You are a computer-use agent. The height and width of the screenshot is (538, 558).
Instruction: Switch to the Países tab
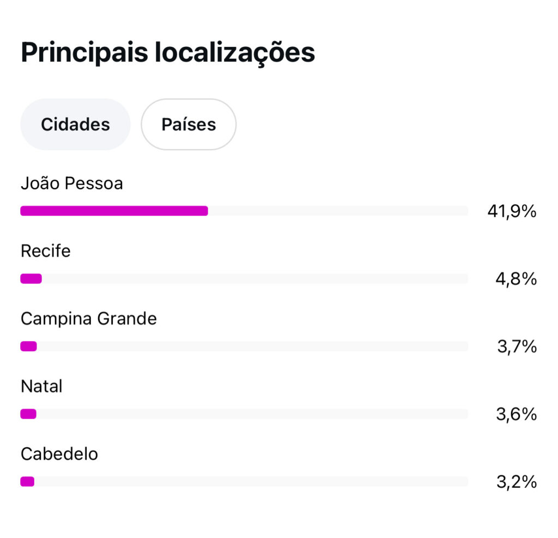pos(189,124)
